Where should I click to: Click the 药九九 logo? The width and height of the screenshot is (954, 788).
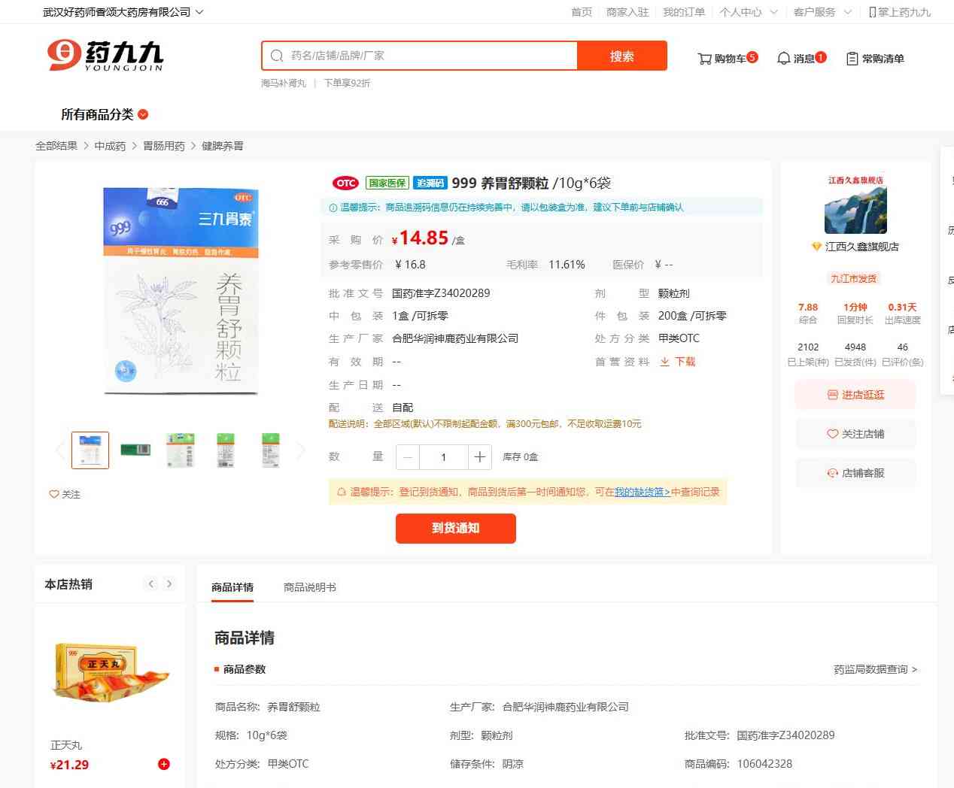tap(105, 56)
